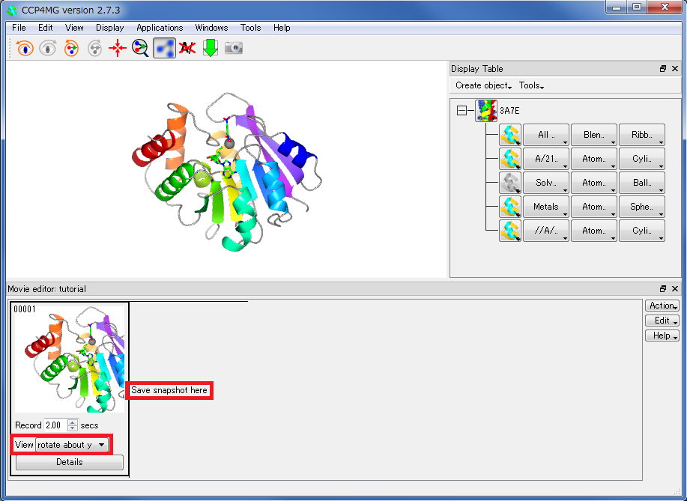Click the red center-on arrows icon
Image resolution: width=687 pixels, height=501 pixels.
[118, 48]
